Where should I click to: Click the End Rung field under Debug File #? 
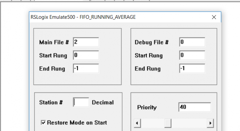192,68
